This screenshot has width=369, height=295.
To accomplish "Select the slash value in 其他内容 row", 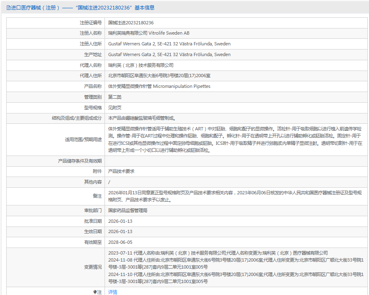I will pos(109,182).
